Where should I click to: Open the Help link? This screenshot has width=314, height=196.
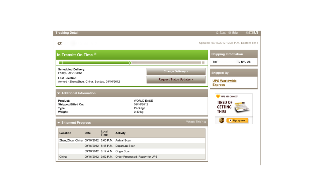coord(235,32)
